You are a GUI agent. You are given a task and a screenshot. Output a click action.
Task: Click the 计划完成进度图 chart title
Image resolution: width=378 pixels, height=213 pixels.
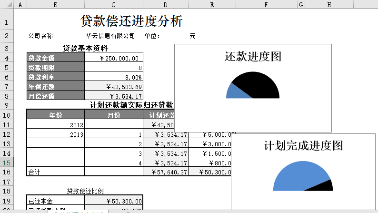click(x=303, y=145)
